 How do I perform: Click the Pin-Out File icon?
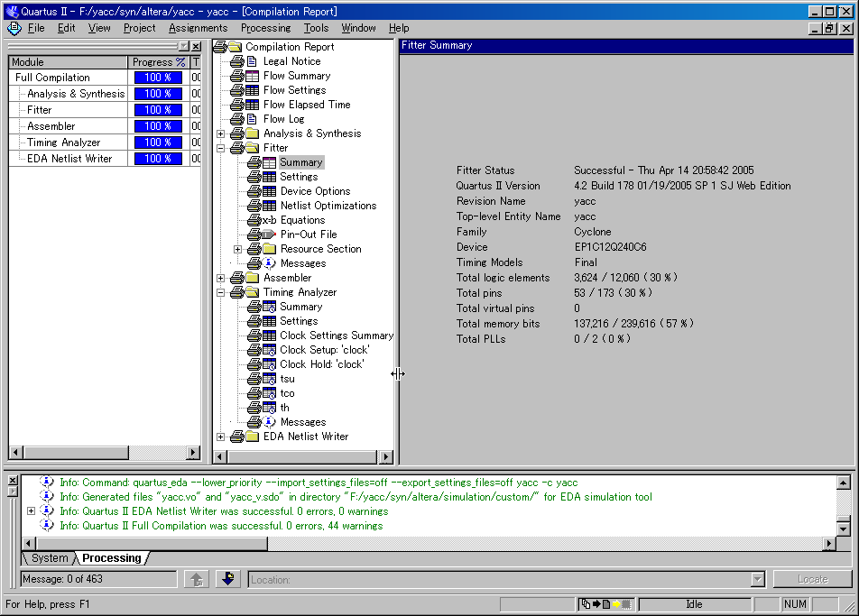[x=268, y=234]
